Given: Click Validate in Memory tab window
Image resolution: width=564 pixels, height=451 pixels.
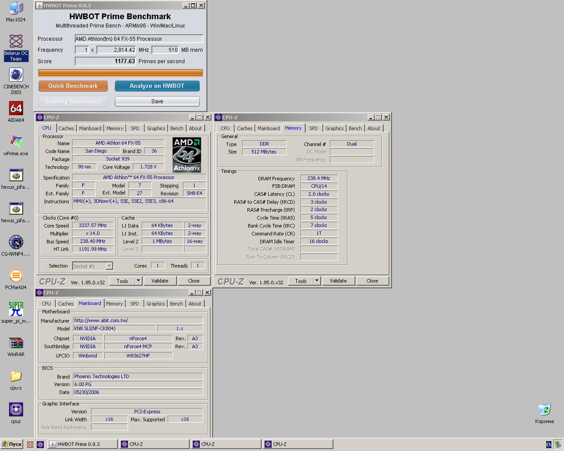Looking at the screenshot, I should (338, 281).
